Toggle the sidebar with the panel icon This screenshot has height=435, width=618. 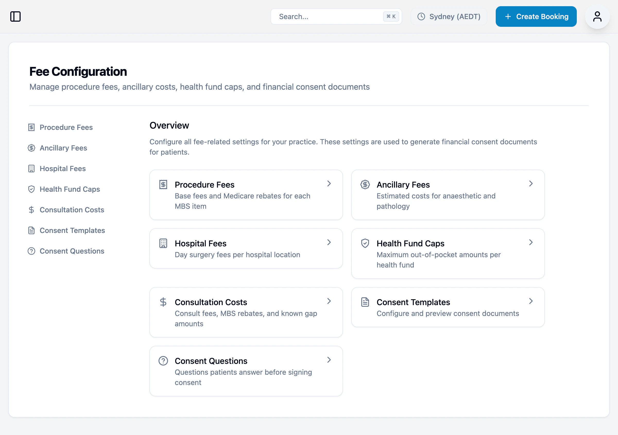tap(16, 16)
